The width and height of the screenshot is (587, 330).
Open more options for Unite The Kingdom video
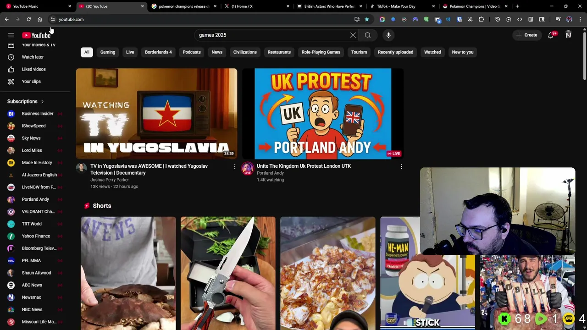(x=401, y=166)
